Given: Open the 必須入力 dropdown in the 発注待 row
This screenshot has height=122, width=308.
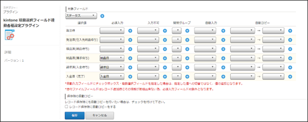Looking at the screenshot, I should [x=112, y=31].
